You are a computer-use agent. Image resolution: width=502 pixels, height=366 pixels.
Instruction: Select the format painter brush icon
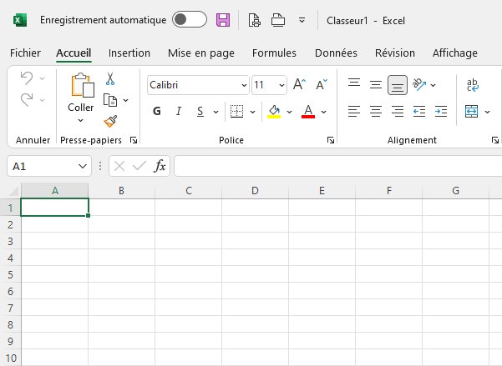tap(110, 121)
